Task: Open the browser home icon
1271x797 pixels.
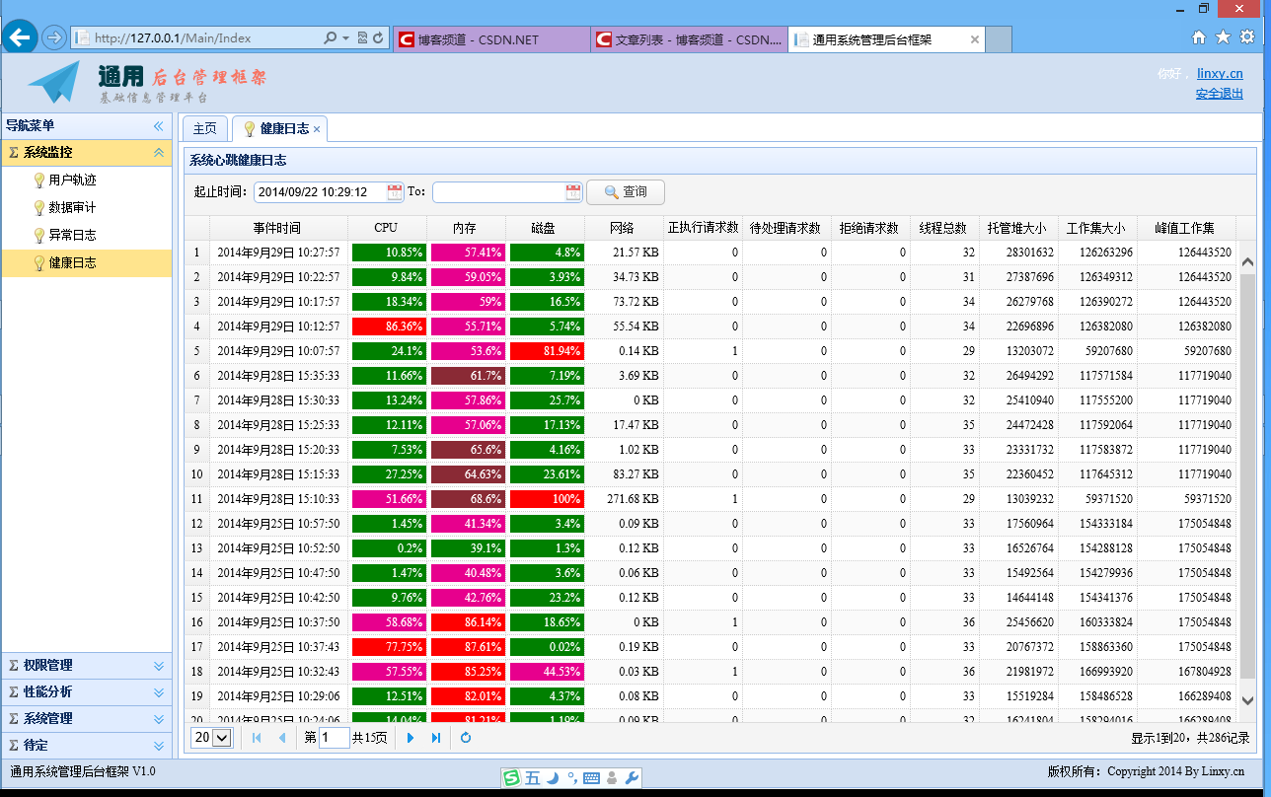Action: tap(1199, 37)
